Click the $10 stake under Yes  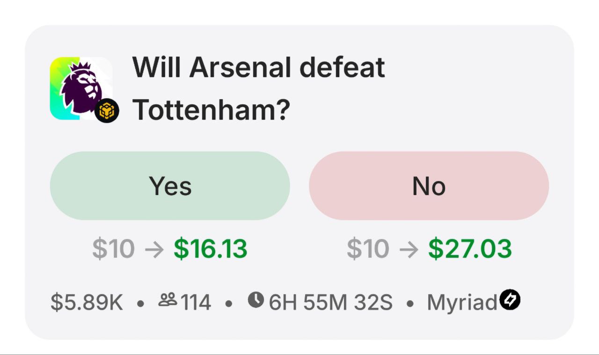point(114,249)
